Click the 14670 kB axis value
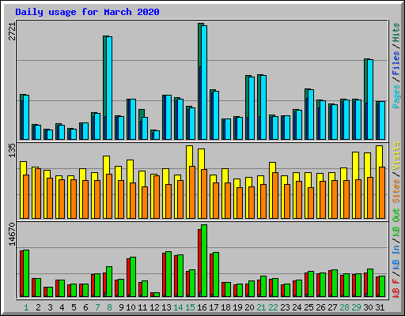 point(12,235)
